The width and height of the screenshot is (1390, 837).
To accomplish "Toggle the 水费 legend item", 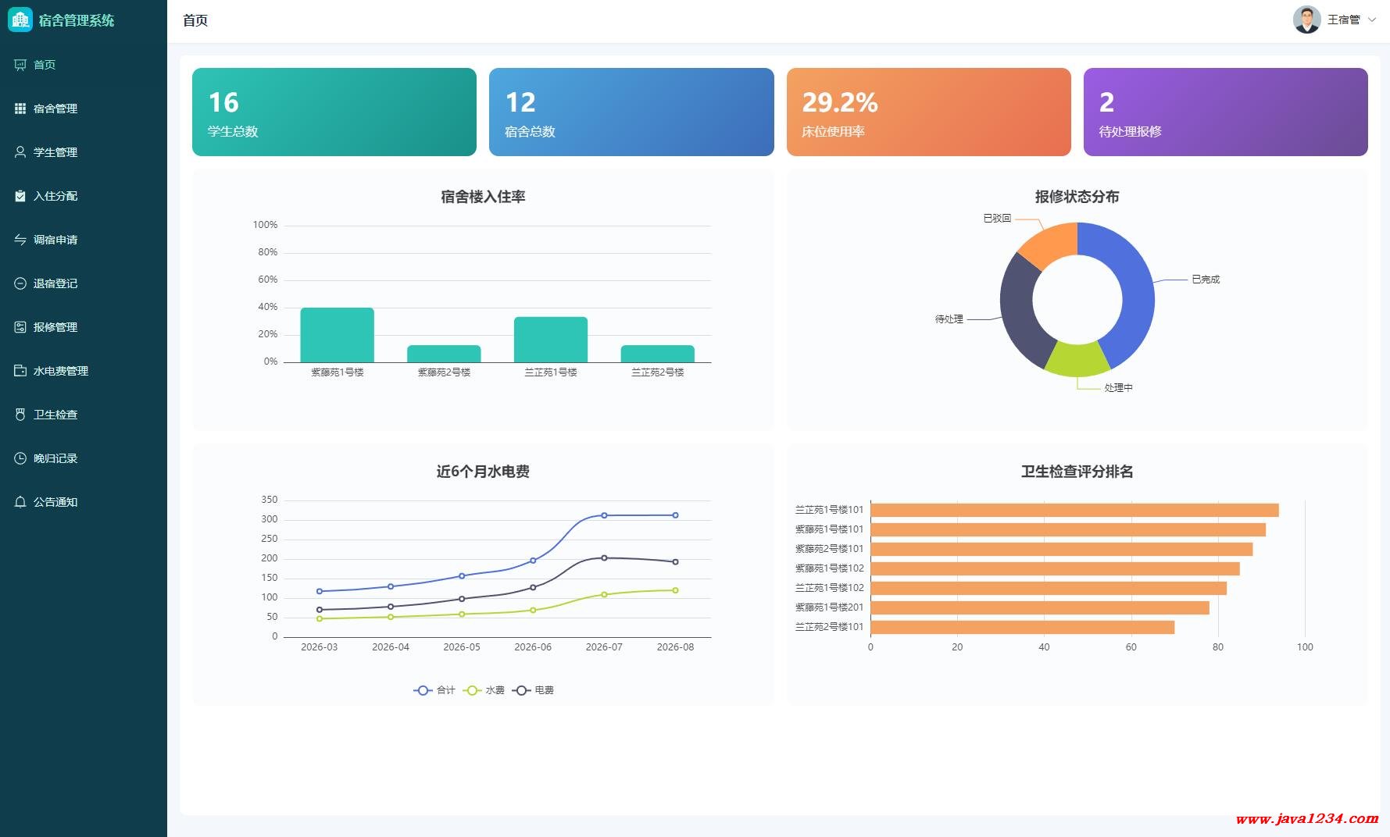I will tap(484, 690).
